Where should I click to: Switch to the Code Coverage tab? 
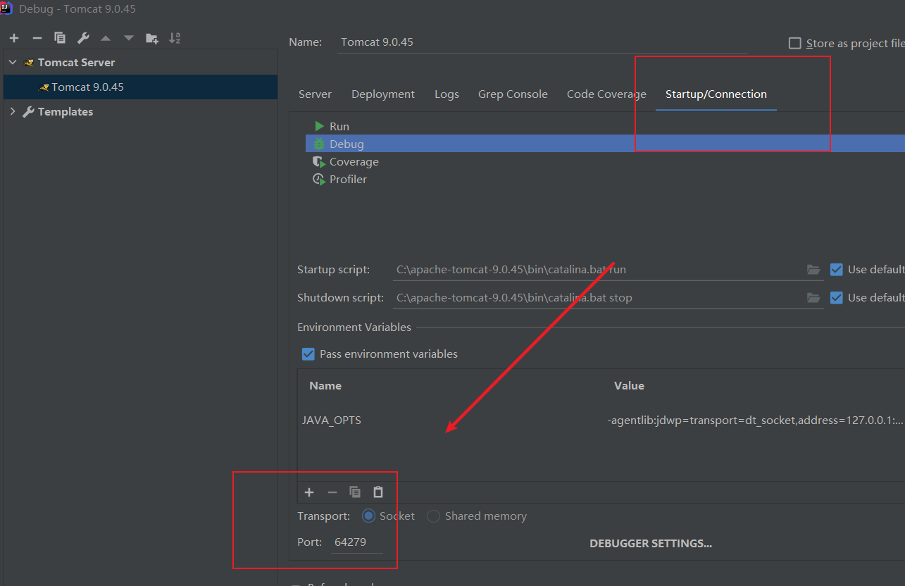(606, 94)
